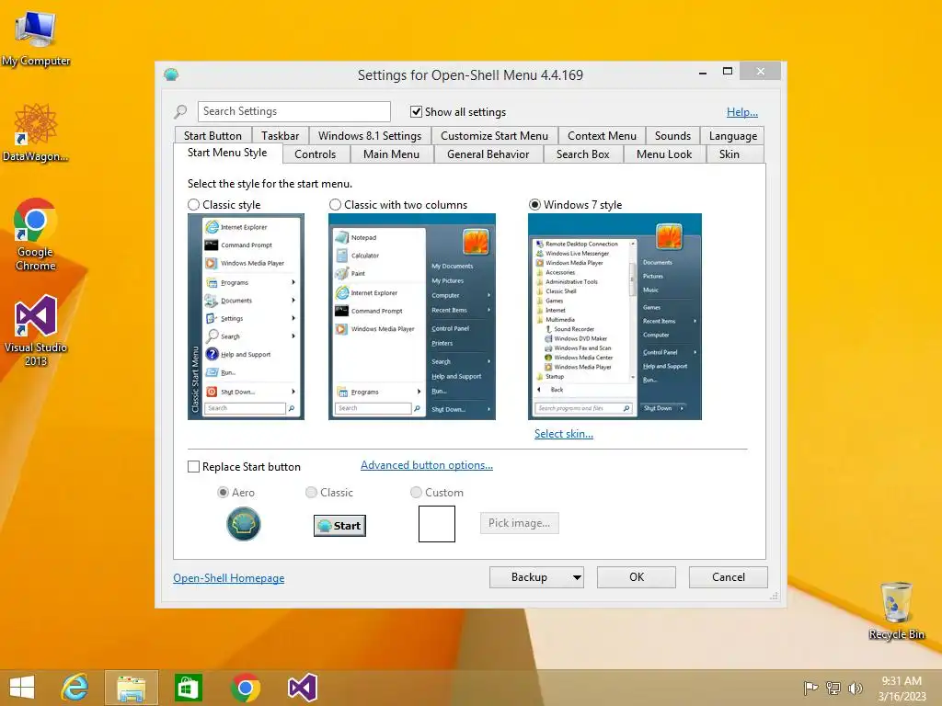Viewport: 942px width, 706px height.
Task: Toggle the Show all settings checkbox
Action: coord(416,111)
